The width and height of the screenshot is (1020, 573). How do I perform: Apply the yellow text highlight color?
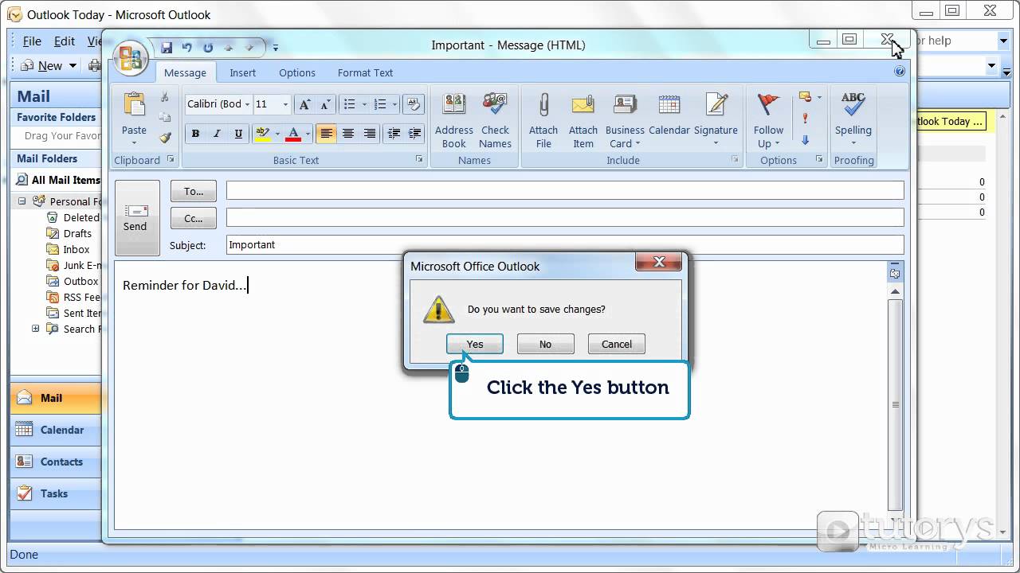(x=262, y=134)
